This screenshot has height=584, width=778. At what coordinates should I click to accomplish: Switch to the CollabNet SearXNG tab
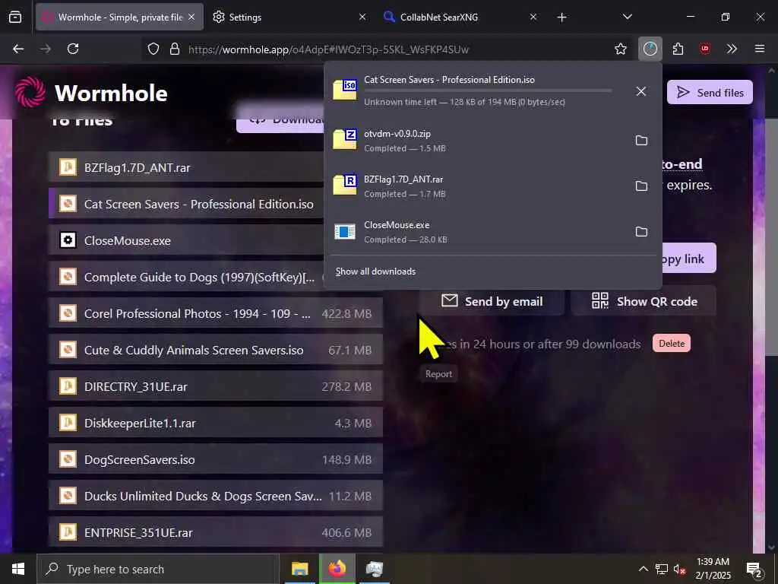460,17
